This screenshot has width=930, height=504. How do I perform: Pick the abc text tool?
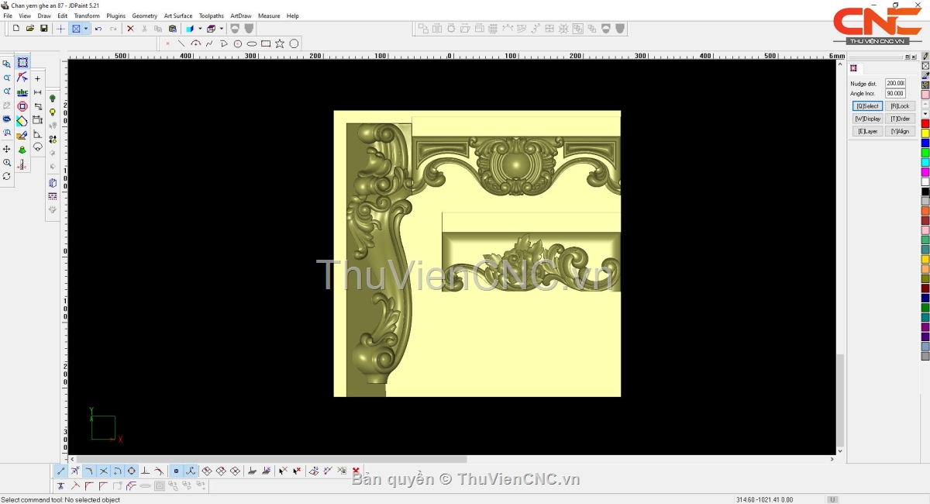(x=22, y=92)
